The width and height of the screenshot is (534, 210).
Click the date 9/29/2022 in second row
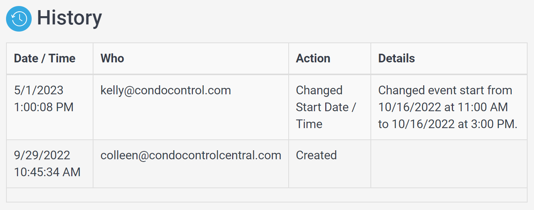click(42, 155)
